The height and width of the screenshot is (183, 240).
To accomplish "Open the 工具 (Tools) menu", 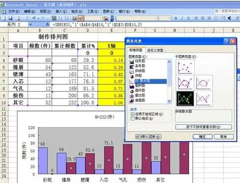I will click(93, 11).
